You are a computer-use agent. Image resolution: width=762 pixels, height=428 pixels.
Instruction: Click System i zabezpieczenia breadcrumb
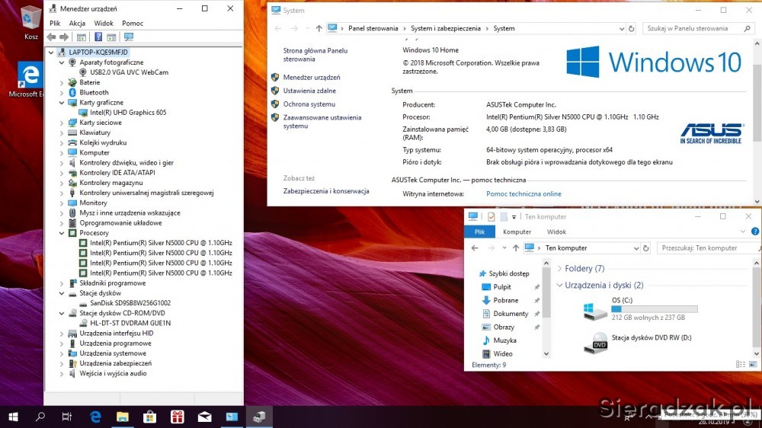446,29
